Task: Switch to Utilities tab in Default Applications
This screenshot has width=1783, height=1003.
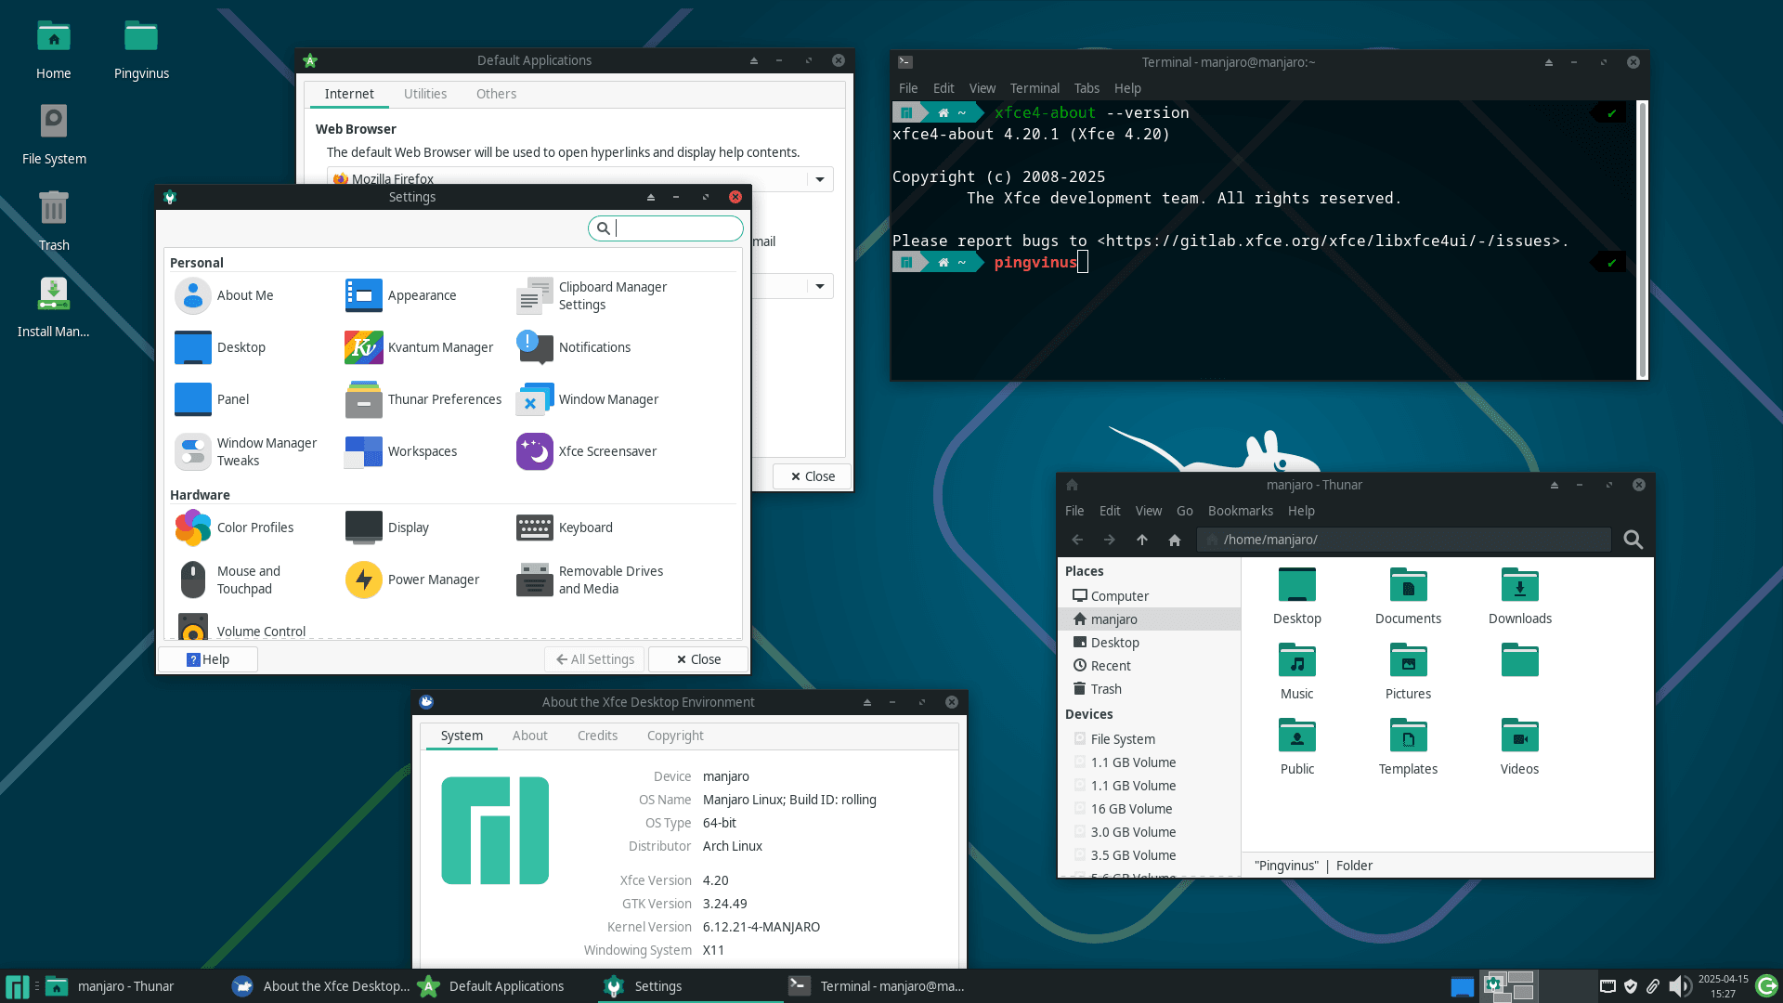Action: [x=425, y=94]
